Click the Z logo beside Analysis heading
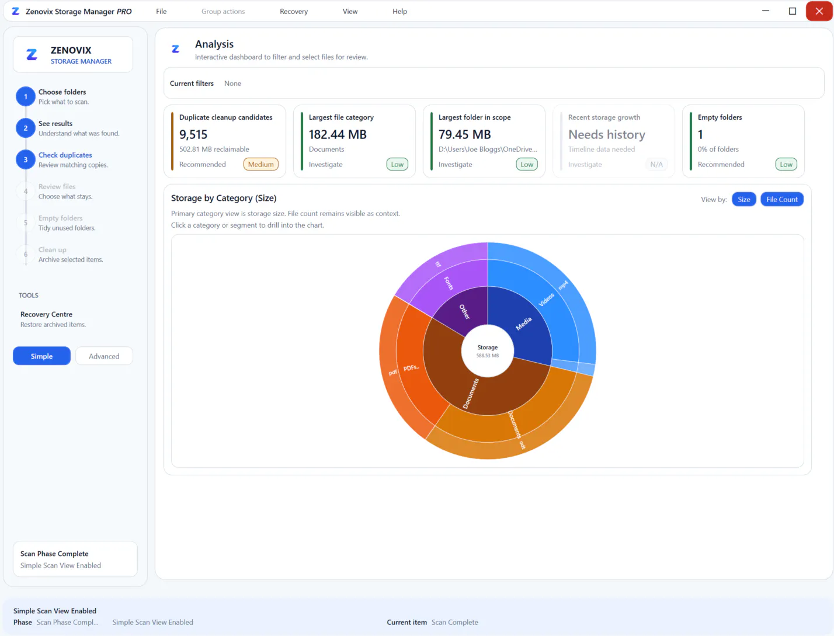The height and width of the screenshot is (636, 834). click(176, 49)
